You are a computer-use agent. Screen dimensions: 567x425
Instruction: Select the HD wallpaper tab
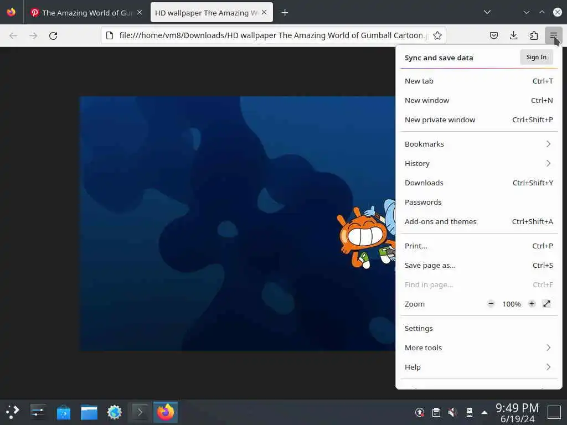pyautogui.click(x=212, y=13)
